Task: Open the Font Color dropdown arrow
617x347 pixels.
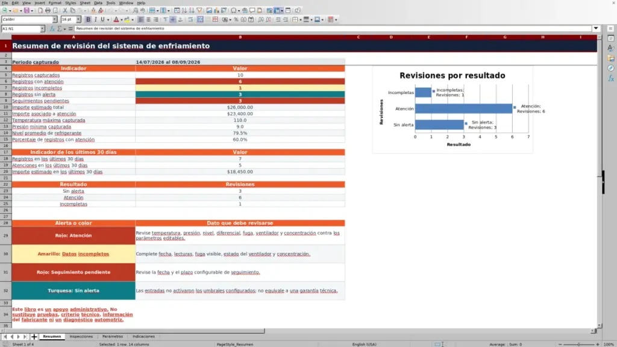Action: [x=121, y=19]
